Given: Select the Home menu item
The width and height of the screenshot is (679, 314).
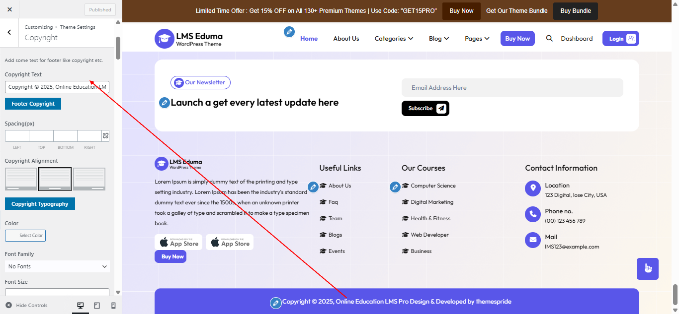Looking at the screenshot, I should 309,38.
